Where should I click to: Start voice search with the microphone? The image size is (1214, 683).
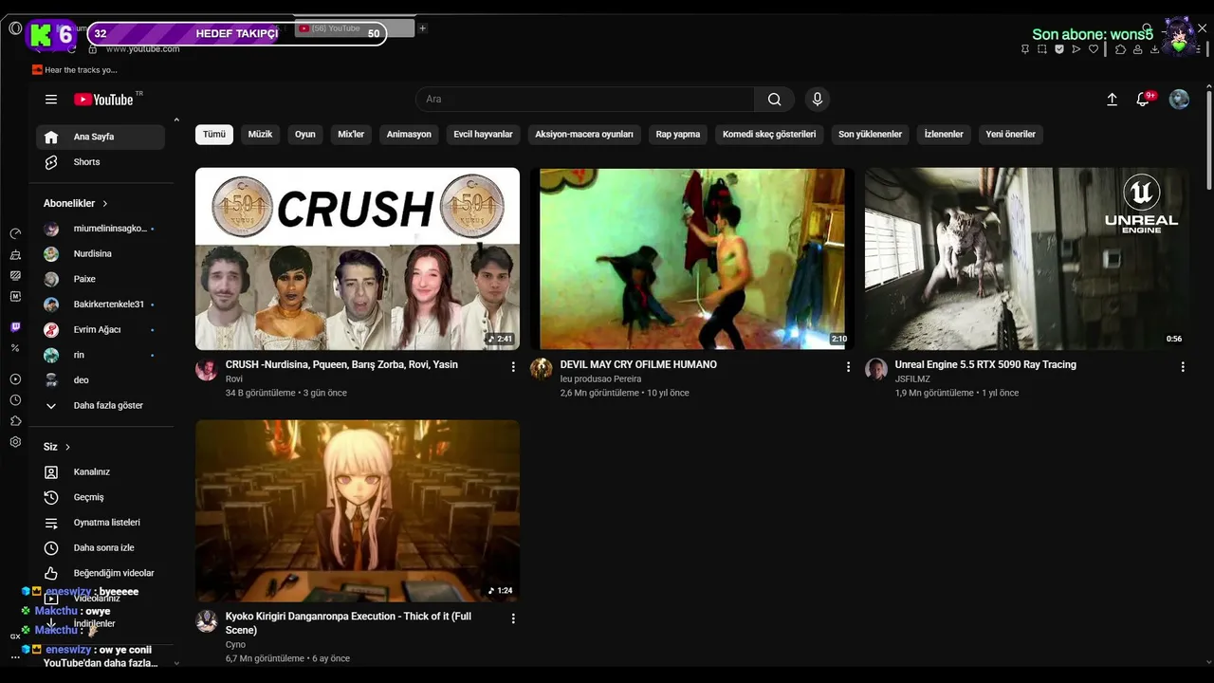[x=817, y=100]
